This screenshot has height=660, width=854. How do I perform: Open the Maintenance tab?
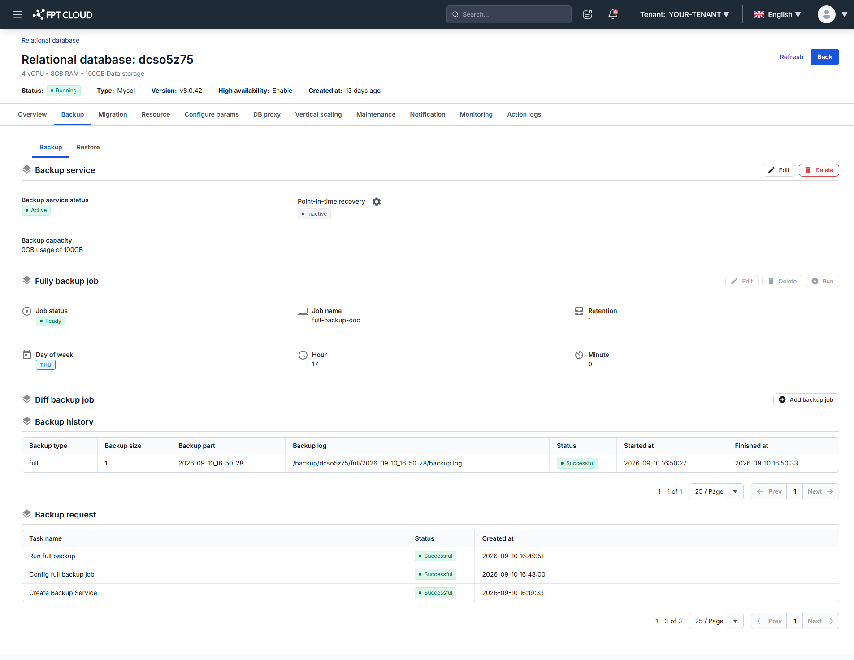point(376,114)
